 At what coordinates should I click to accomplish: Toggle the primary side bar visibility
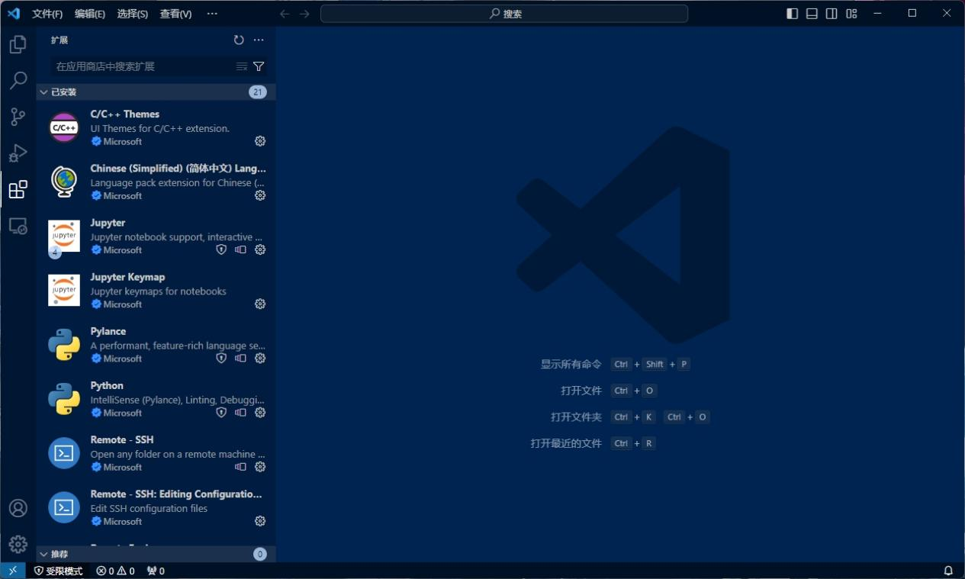coord(792,14)
